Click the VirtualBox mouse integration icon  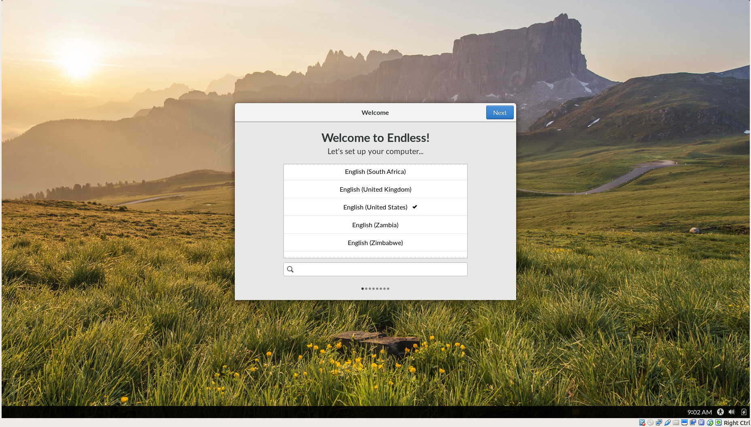[x=710, y=423]
